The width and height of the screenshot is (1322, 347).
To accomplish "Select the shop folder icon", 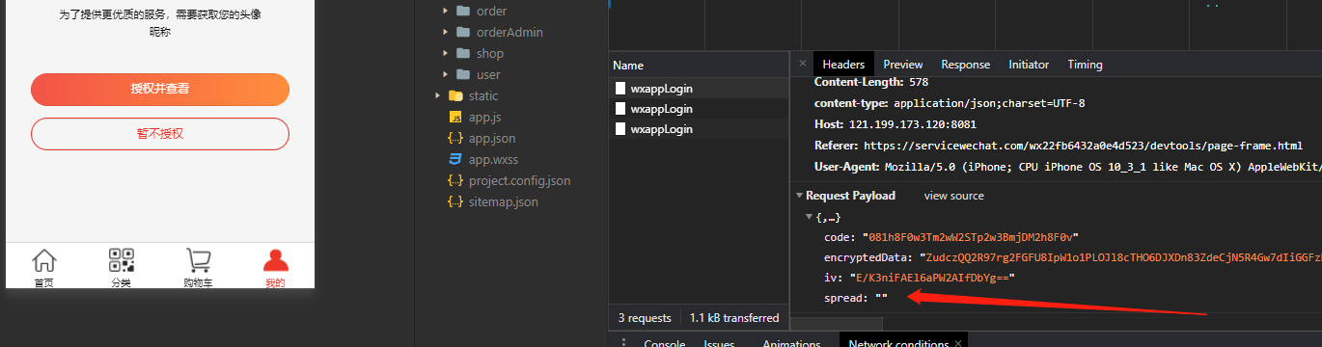I will click(462, 53).
